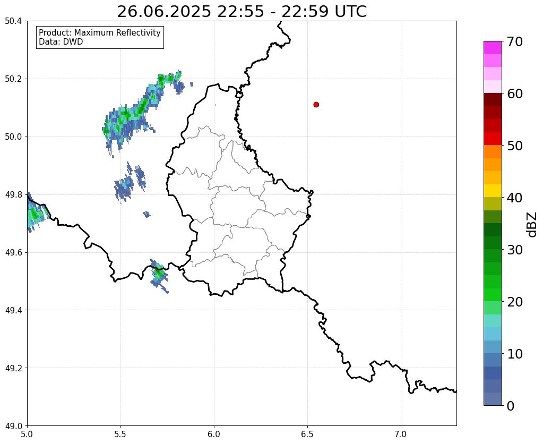The height and width of the screenshot is (443, 543).
Task: Select the orange colorbar swatch below 50
Action: coord(493,152)
